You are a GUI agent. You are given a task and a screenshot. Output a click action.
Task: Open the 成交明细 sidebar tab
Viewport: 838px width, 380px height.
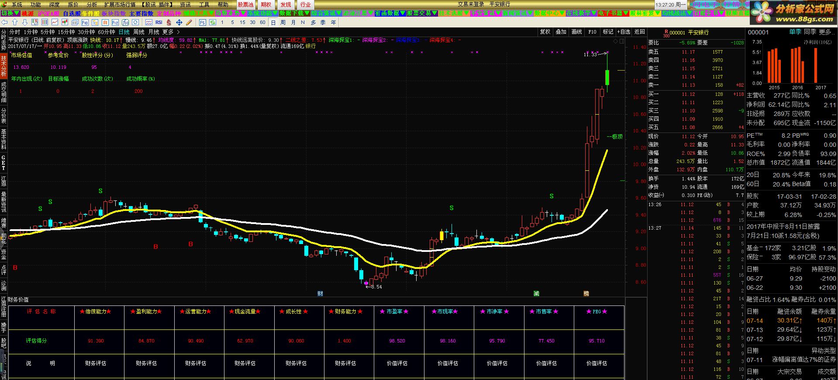pyautogui.click(x=3, y=92)
